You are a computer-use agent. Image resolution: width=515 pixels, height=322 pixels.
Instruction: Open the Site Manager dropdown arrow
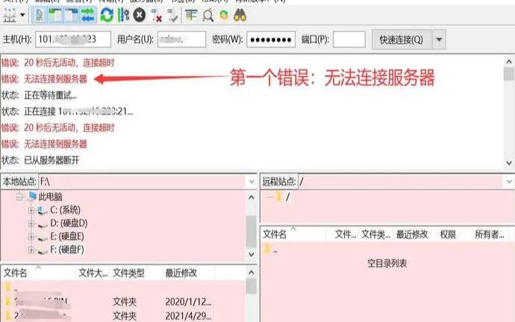click(x=22, y=15)
